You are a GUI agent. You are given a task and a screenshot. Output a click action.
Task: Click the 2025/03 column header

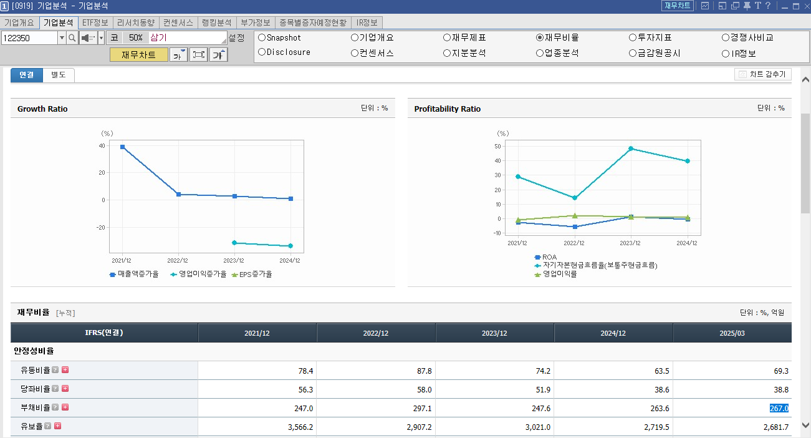732,333
